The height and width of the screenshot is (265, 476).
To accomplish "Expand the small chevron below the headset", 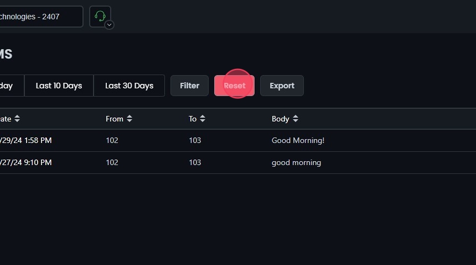I will pos(110,25).
